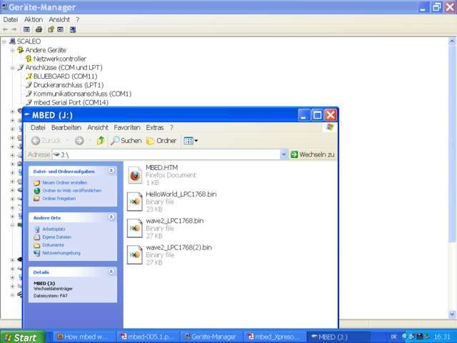Select BLUEBOARD (COM11) port entry
This screenshot has height=343, width=457.
tap(65, 76)
